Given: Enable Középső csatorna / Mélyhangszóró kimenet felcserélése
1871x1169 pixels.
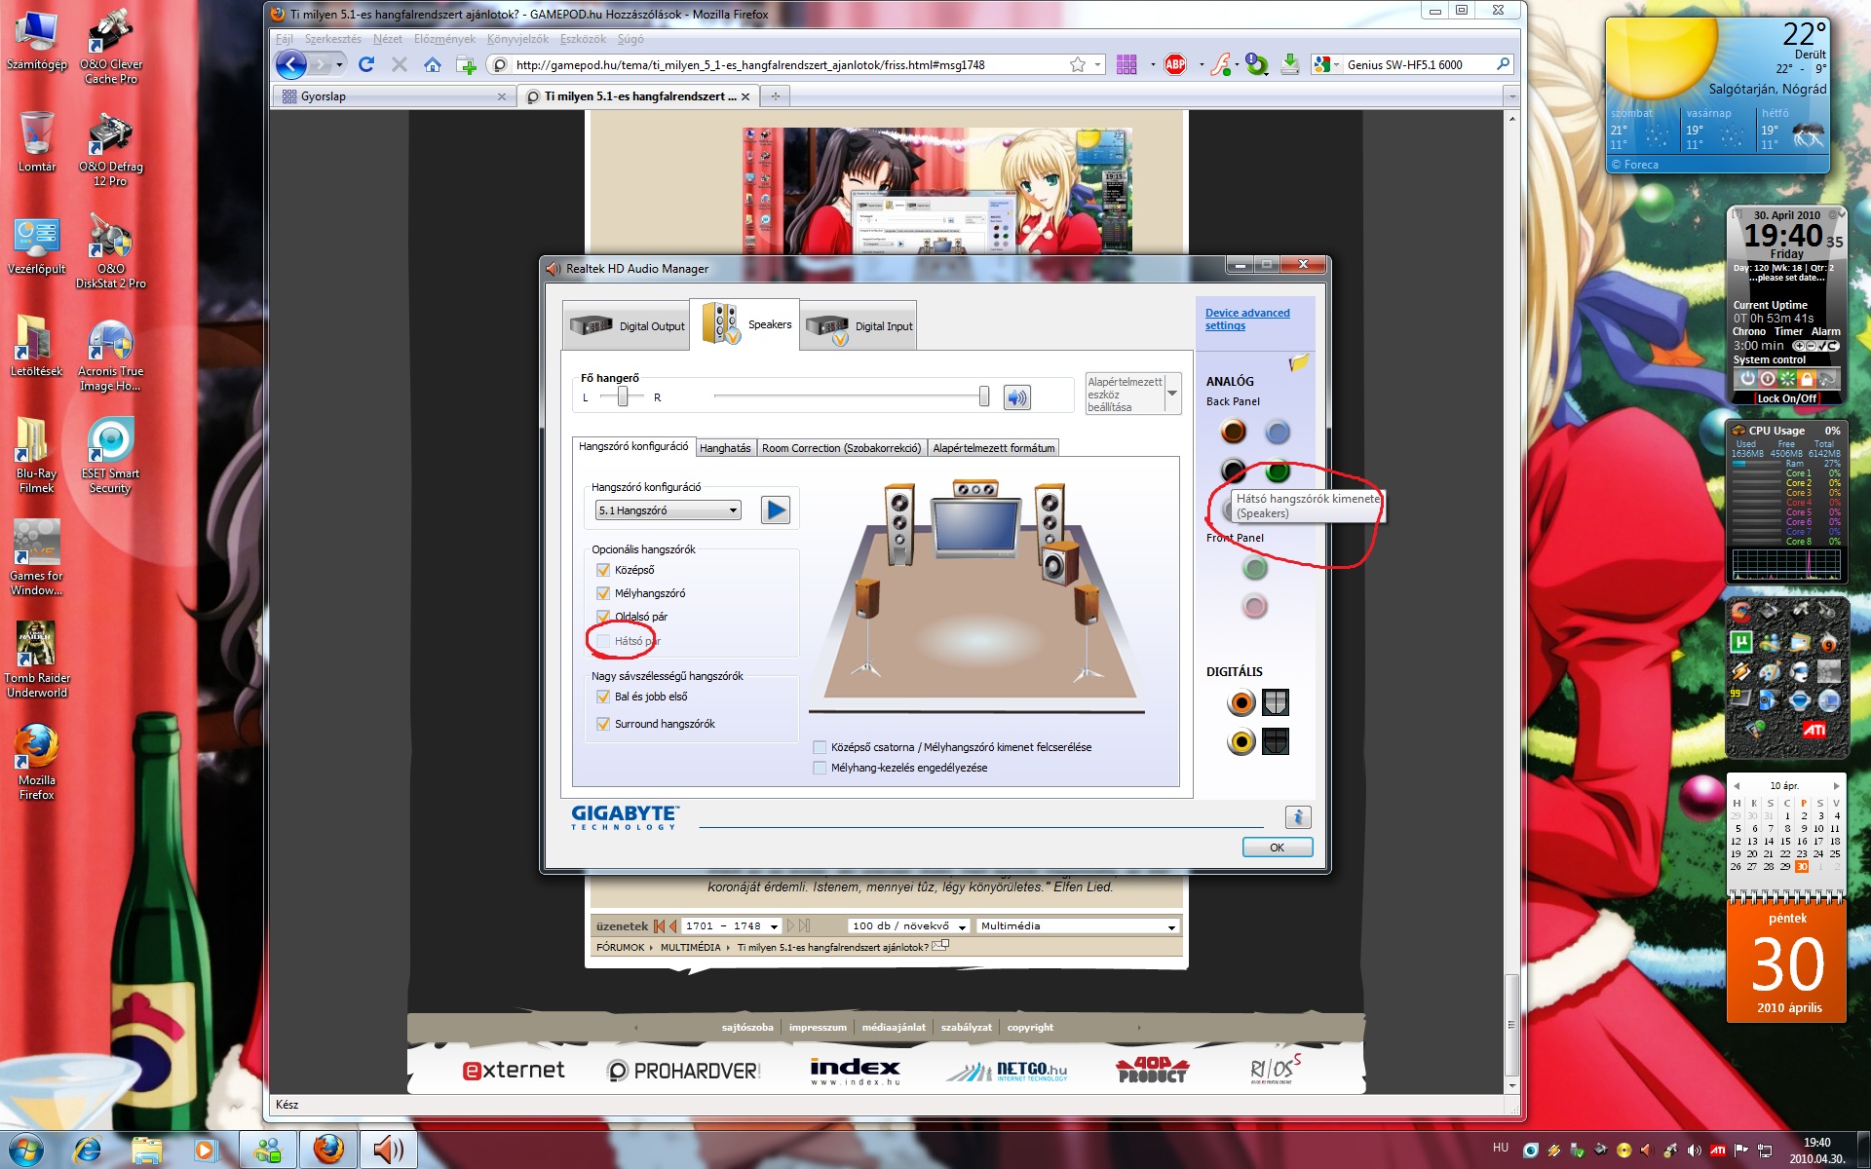Looking at the screenshot, I should click(x=820, y=747).
